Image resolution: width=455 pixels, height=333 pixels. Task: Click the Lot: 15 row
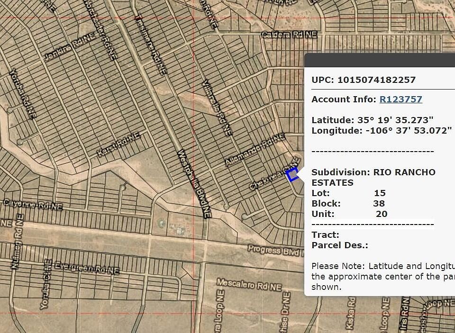click(348, 193)
